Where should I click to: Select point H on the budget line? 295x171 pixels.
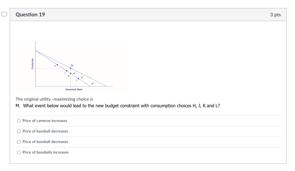57,65
